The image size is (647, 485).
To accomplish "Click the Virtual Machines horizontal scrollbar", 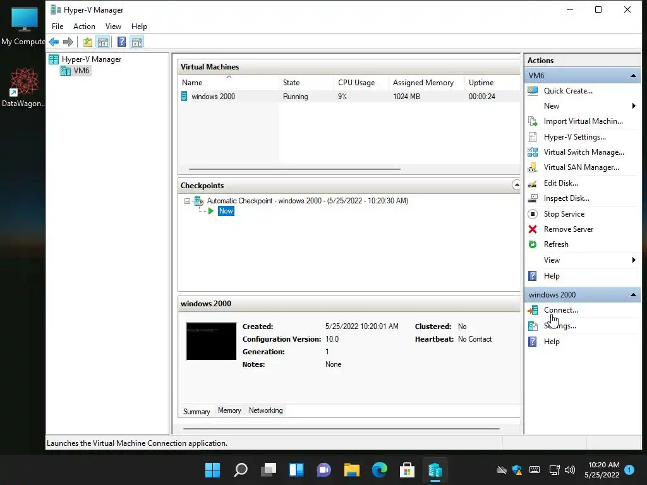I will [x=294, y=169].
